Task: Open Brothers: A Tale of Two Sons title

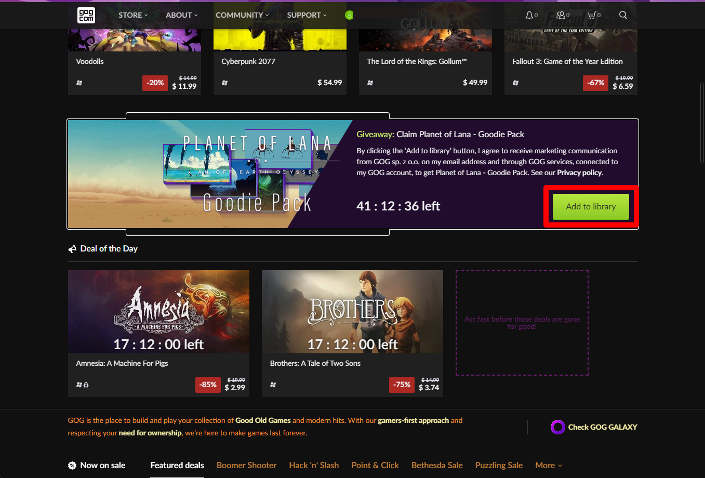Action: pyautogui.click(x=315, y=363)
